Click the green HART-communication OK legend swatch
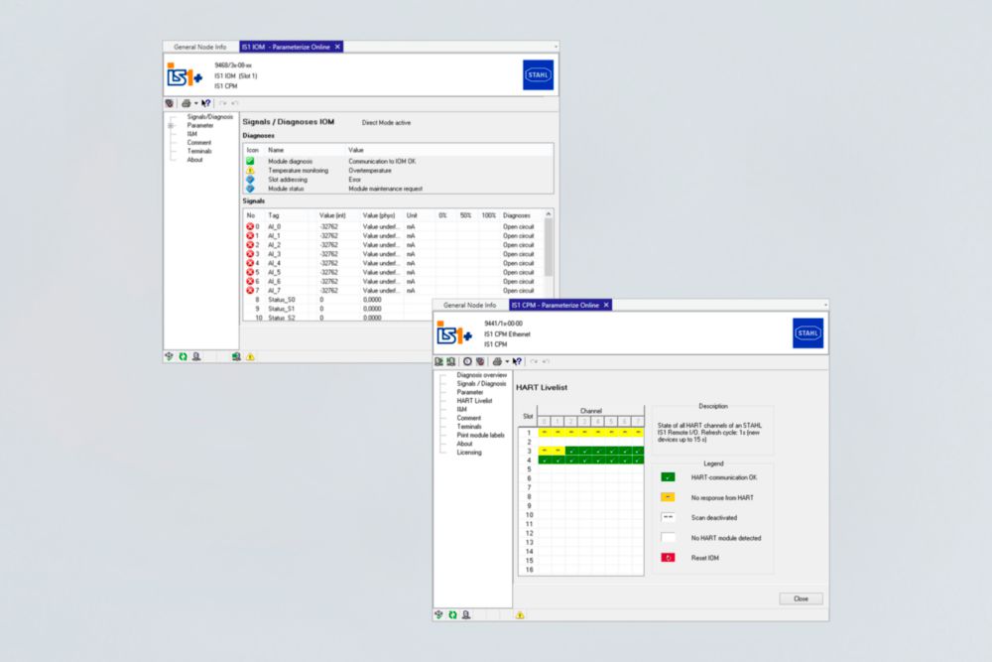The image size is (992, 662). coord(669,477)
